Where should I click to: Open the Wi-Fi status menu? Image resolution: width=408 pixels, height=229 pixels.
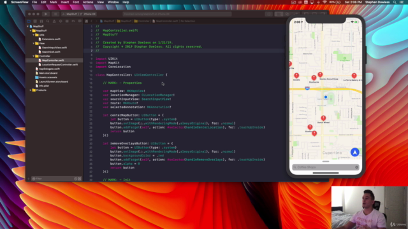(x=324, y=2)
